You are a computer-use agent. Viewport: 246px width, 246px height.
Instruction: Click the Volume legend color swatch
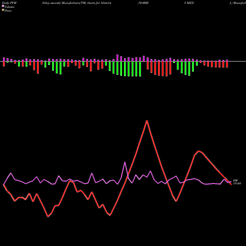[3, 6]
